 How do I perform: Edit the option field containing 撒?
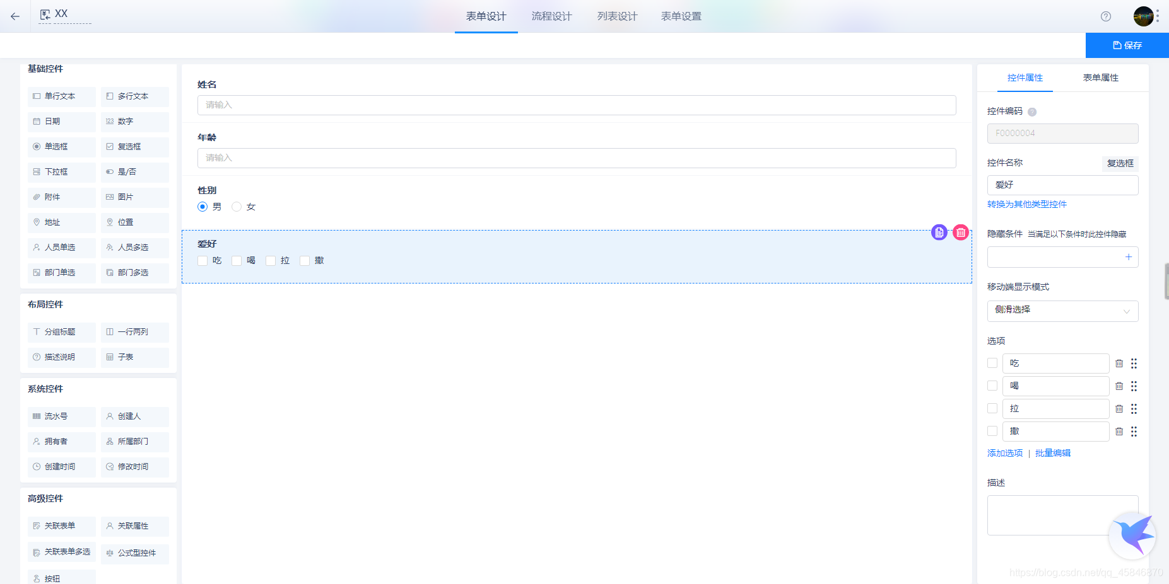coord(1056,432)
